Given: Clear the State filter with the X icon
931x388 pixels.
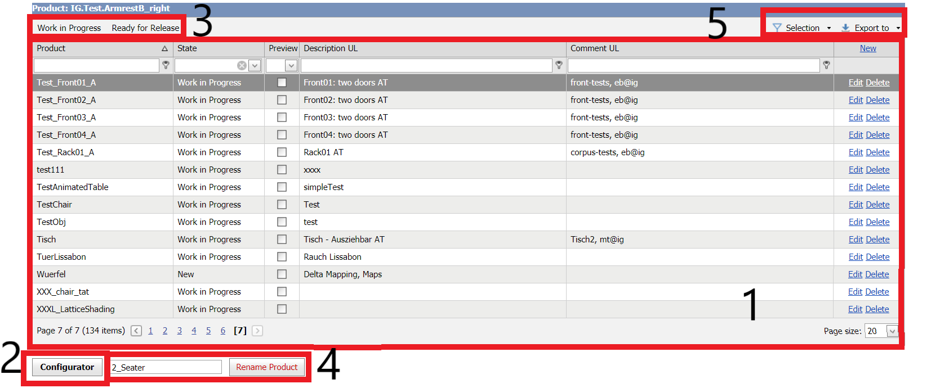Looking at the screenshot, I should point(242,66).
